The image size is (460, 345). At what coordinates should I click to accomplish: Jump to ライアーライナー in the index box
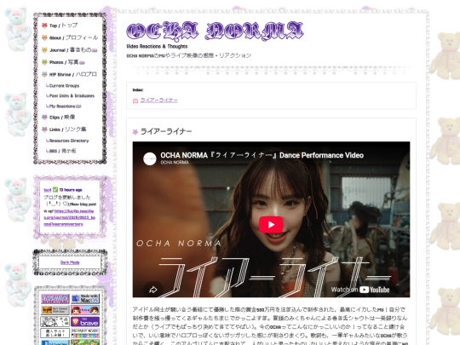click(159, 100)
